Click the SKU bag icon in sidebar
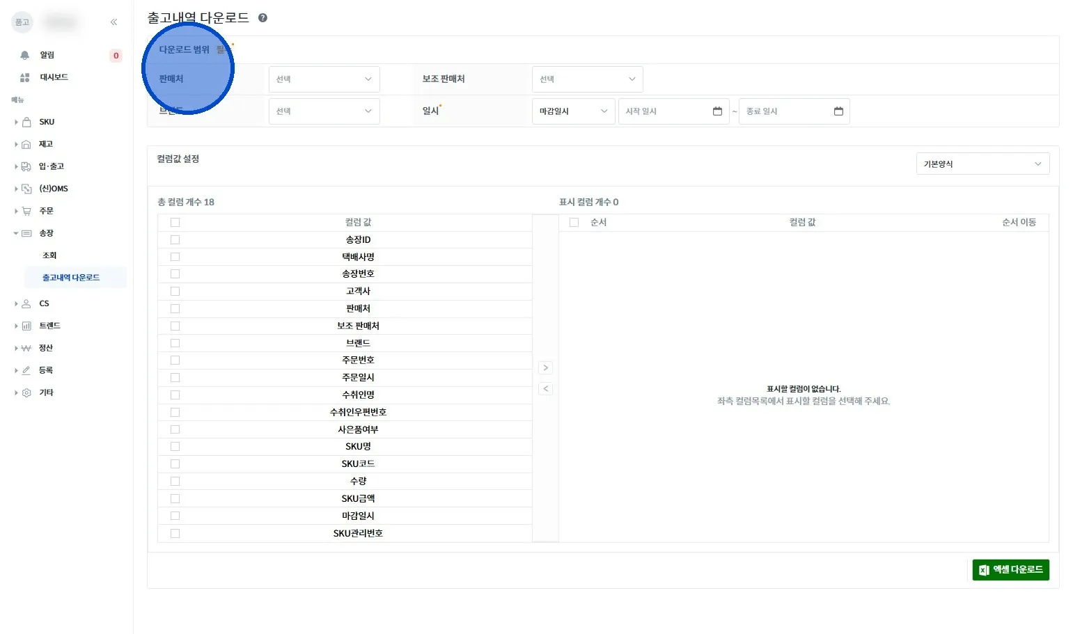Viewport: 1073px width, 634px height. click(26, 122)
